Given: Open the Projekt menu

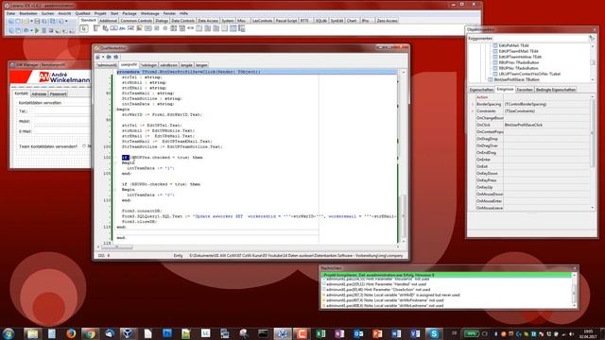Looking at the screenshot, I should [x=100, y=13].
